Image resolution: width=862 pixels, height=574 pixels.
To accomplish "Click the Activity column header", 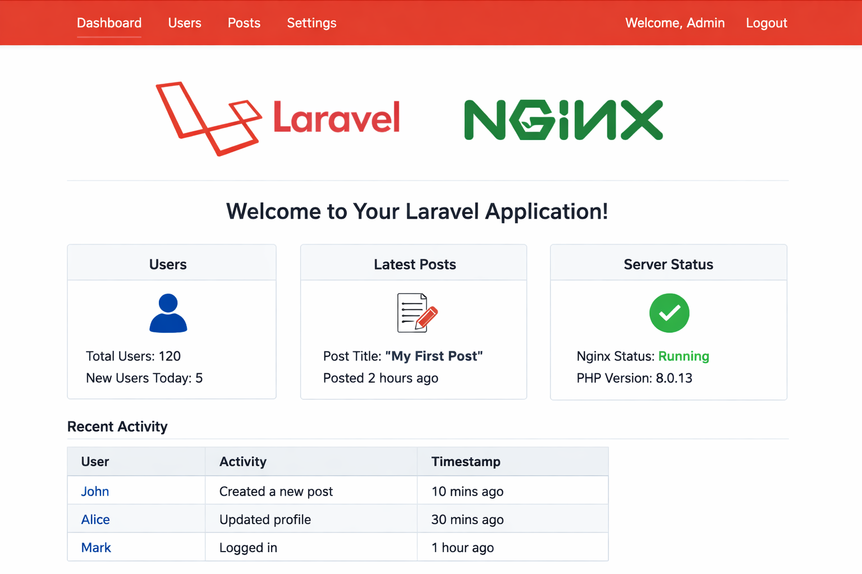I will 243,461.
